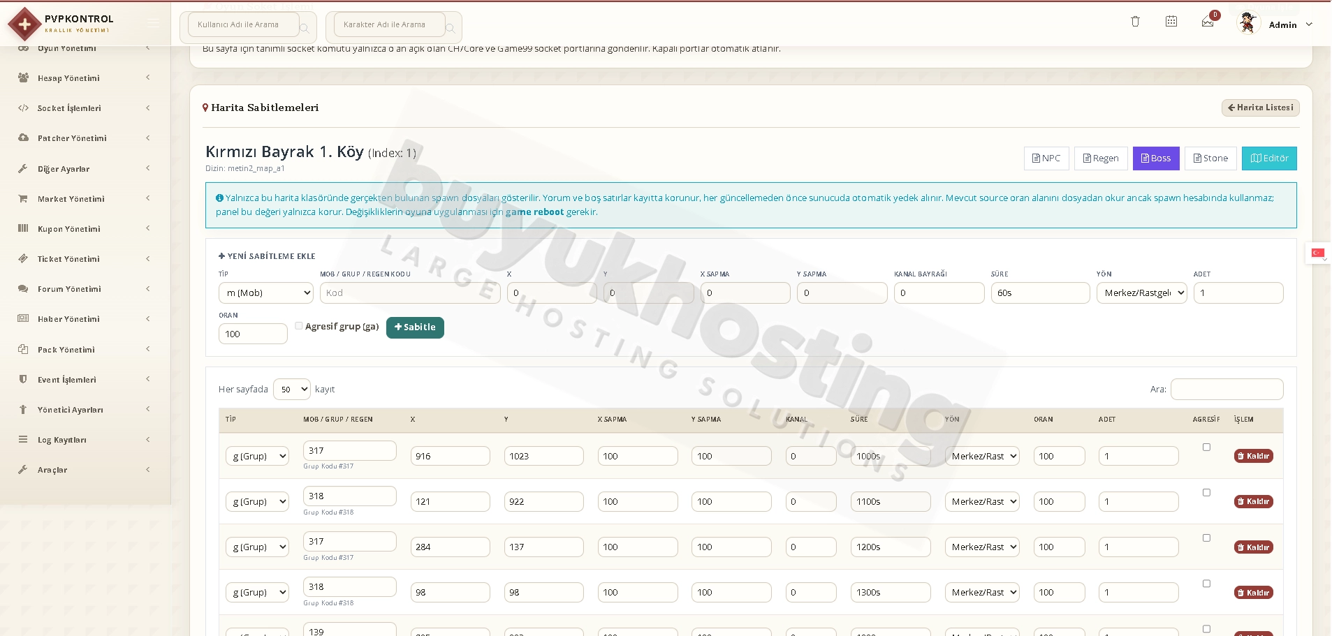Open the calendar icon in the top bar
Image resolution: width=1332 pixels, height=636 pixels.
click(1171, 22)
